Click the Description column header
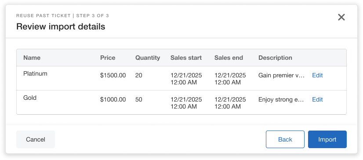 (275, 58)
